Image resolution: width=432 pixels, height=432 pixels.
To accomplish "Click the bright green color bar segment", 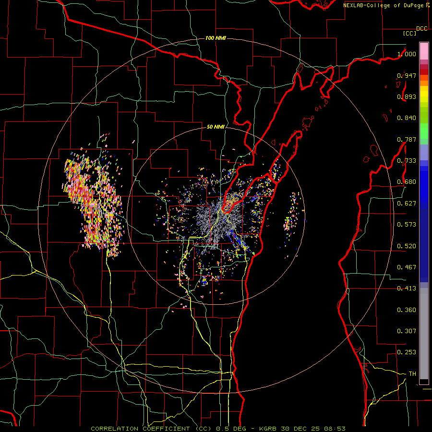I will [x=424, y=131].
